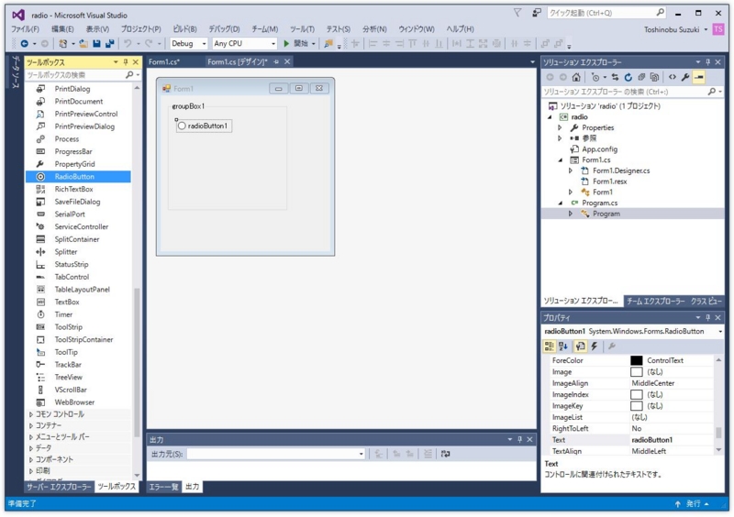Viewport: 734px width, 517px height.
Task: Toggle the Properties page view button
Action: [x=581, y=346]
